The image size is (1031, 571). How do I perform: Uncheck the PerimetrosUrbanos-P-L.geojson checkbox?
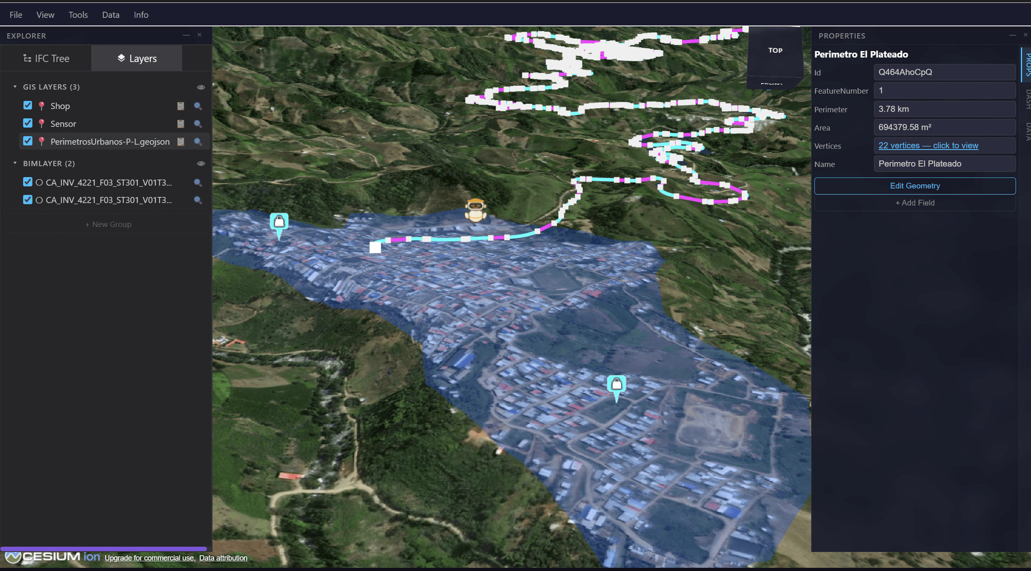point(28,141)
